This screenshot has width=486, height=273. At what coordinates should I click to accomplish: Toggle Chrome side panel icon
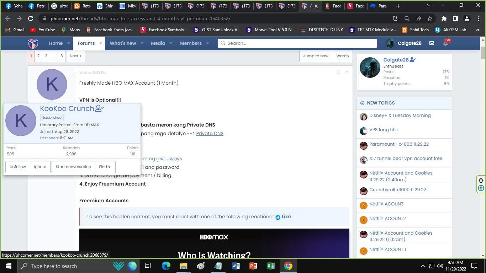455,18
